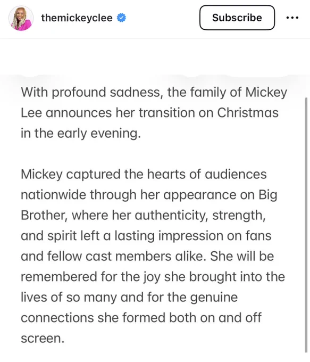Select the word 'Lee' starting the second line
The image size is (310, 362).
[31, 113]
